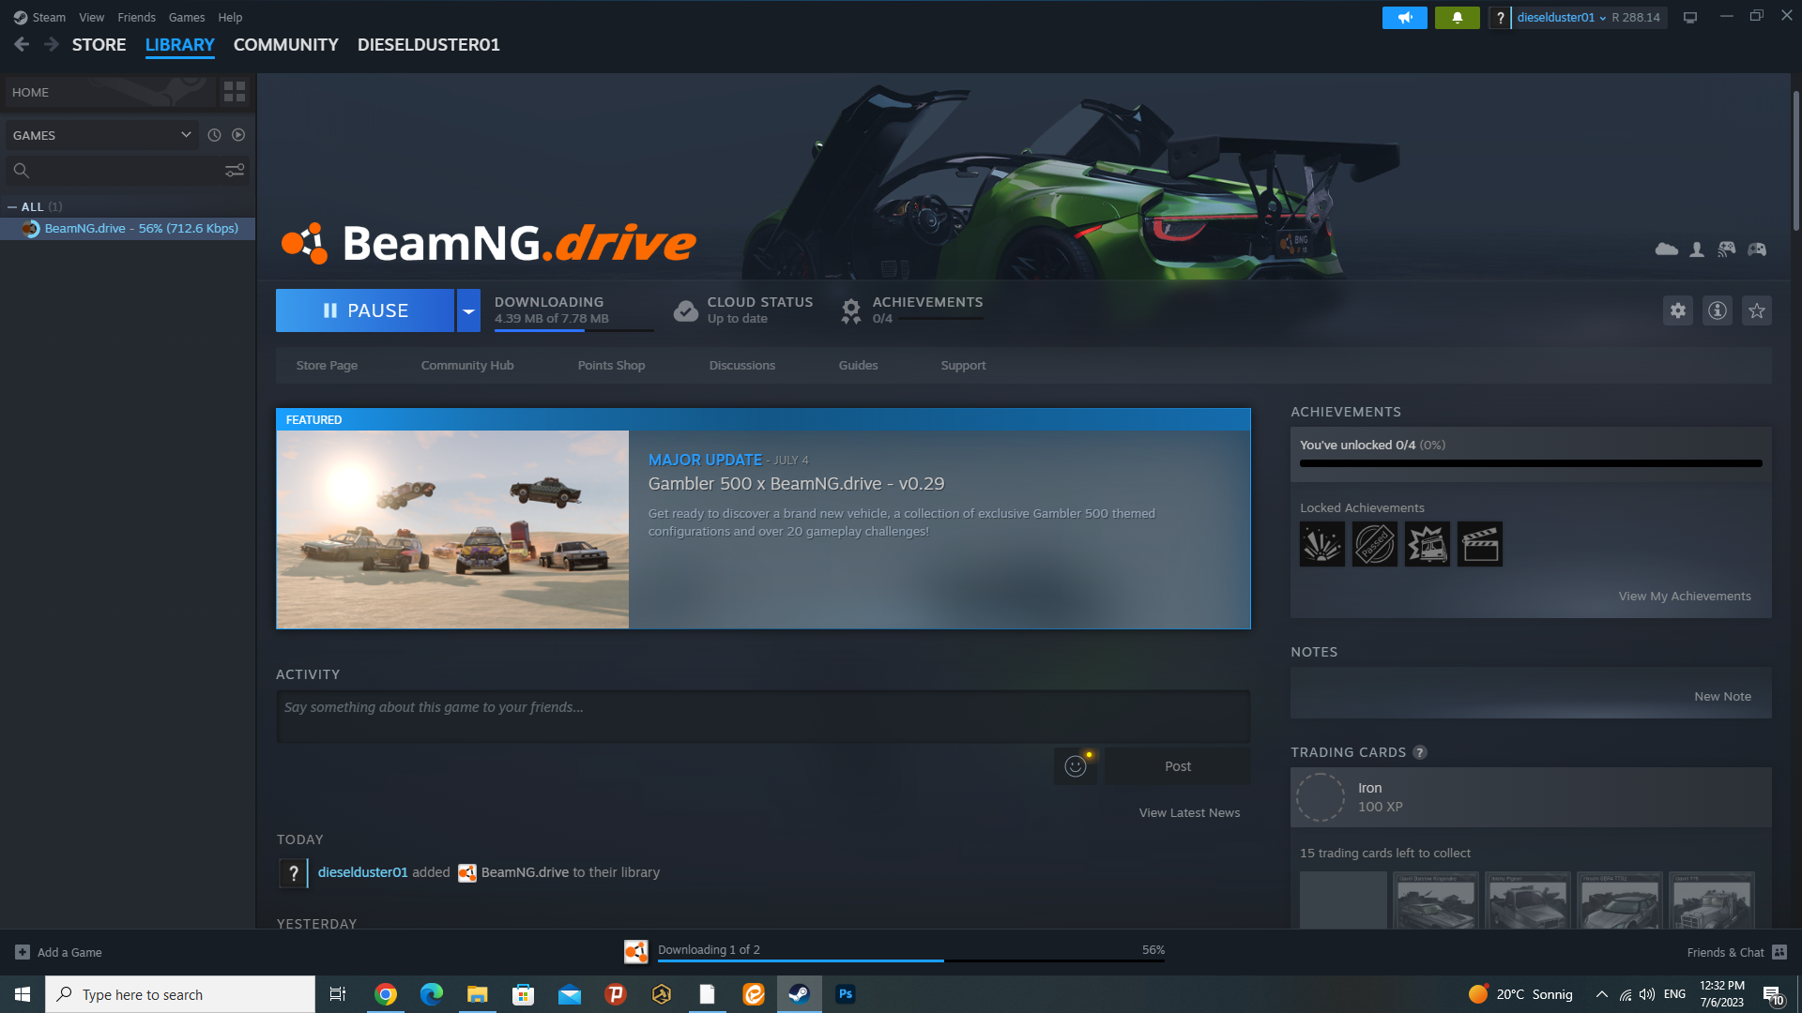1802x1013 pixels.
Task: Click View My Achievements link
Action: [1684, 597]
